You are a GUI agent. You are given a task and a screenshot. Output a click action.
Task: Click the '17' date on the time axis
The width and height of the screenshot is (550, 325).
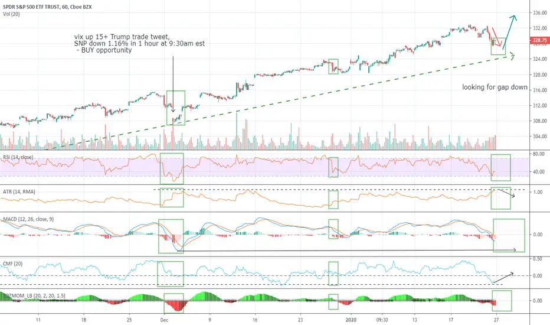tap(451, 320)
